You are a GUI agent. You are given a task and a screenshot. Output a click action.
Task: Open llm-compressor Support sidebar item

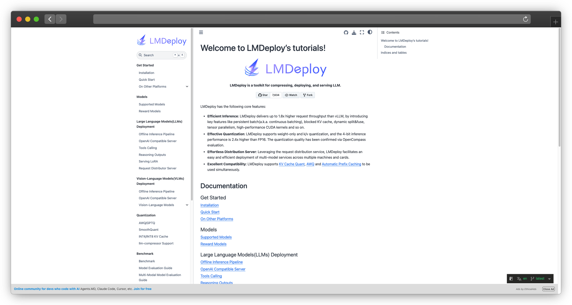pos(156,243)
